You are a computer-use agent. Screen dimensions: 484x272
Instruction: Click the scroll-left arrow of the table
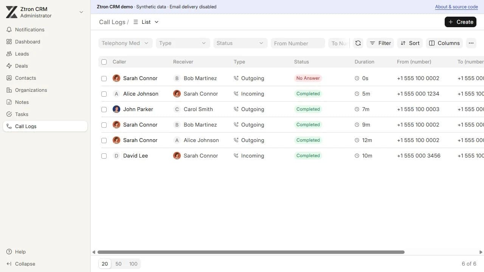pos(94,252)
